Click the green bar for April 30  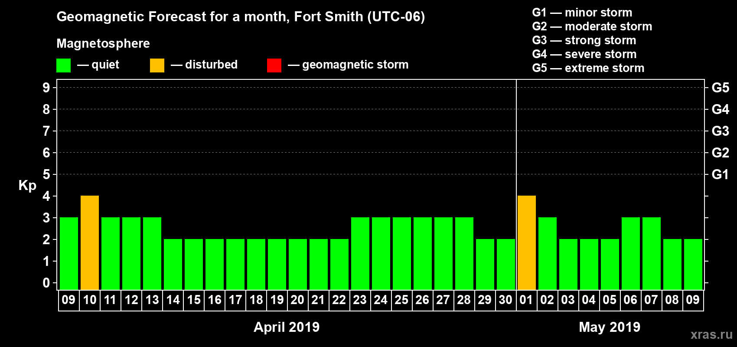click(x=506, y=265)
